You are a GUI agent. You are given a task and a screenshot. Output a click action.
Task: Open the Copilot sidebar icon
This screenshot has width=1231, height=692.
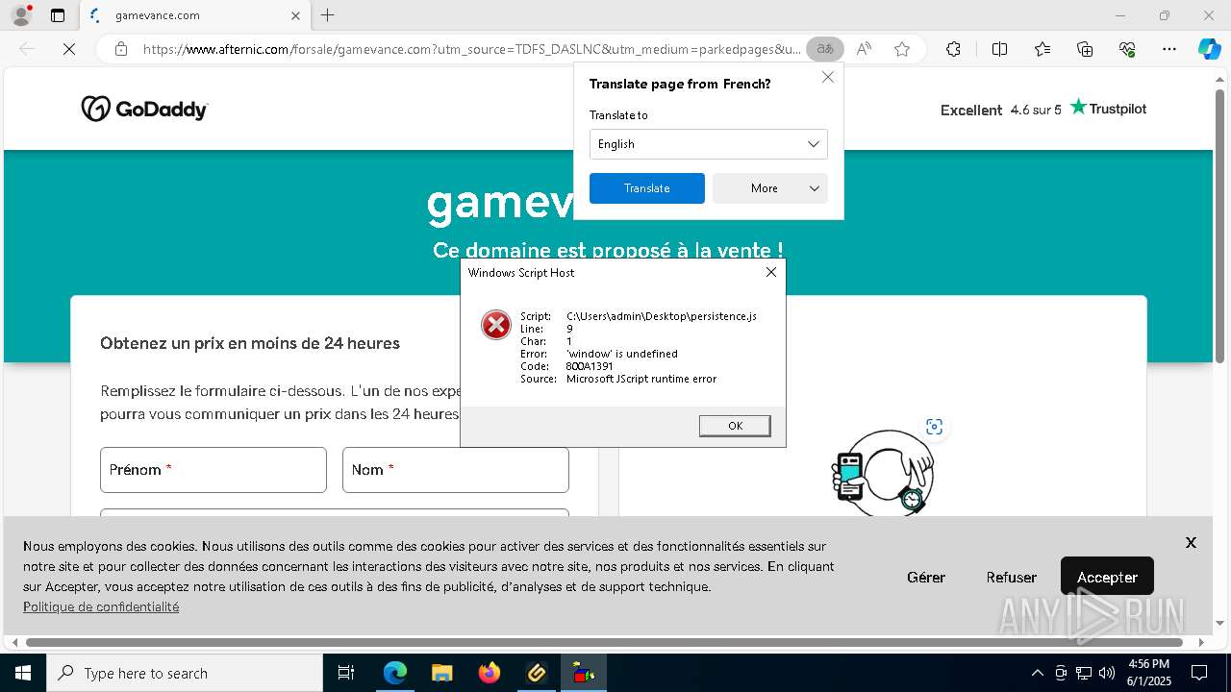1209,49
